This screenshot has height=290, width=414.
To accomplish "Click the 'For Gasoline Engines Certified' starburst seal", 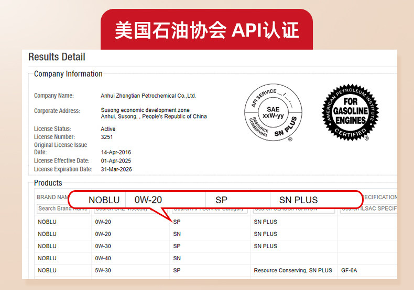I will (351, 112).
